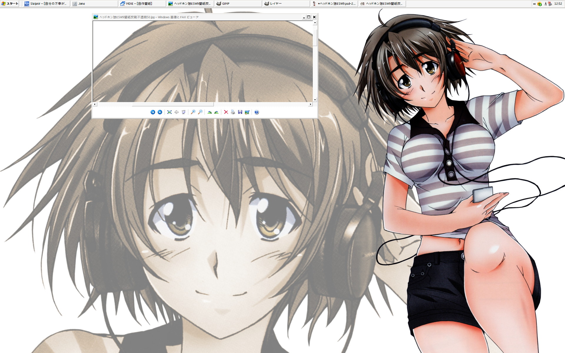The width and height of the screenshot is (565, 353).
Task: Click the horizontal scrollbar thumb in viewer
Action: click(173, 104)
